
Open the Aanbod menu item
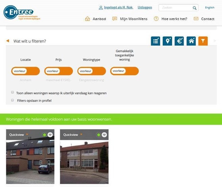[95, 19]
